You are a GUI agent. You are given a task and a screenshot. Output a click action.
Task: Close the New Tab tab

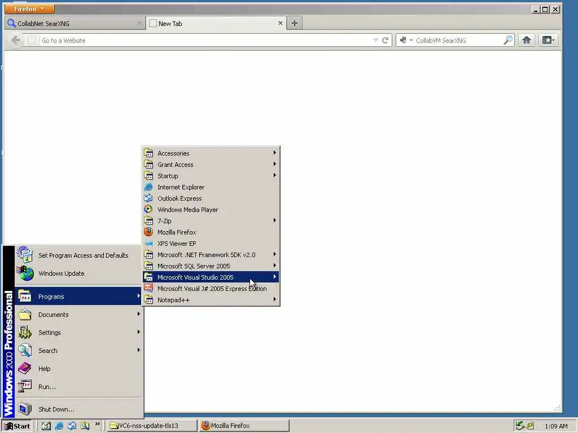pyautogui.click(x=280, y=23)
